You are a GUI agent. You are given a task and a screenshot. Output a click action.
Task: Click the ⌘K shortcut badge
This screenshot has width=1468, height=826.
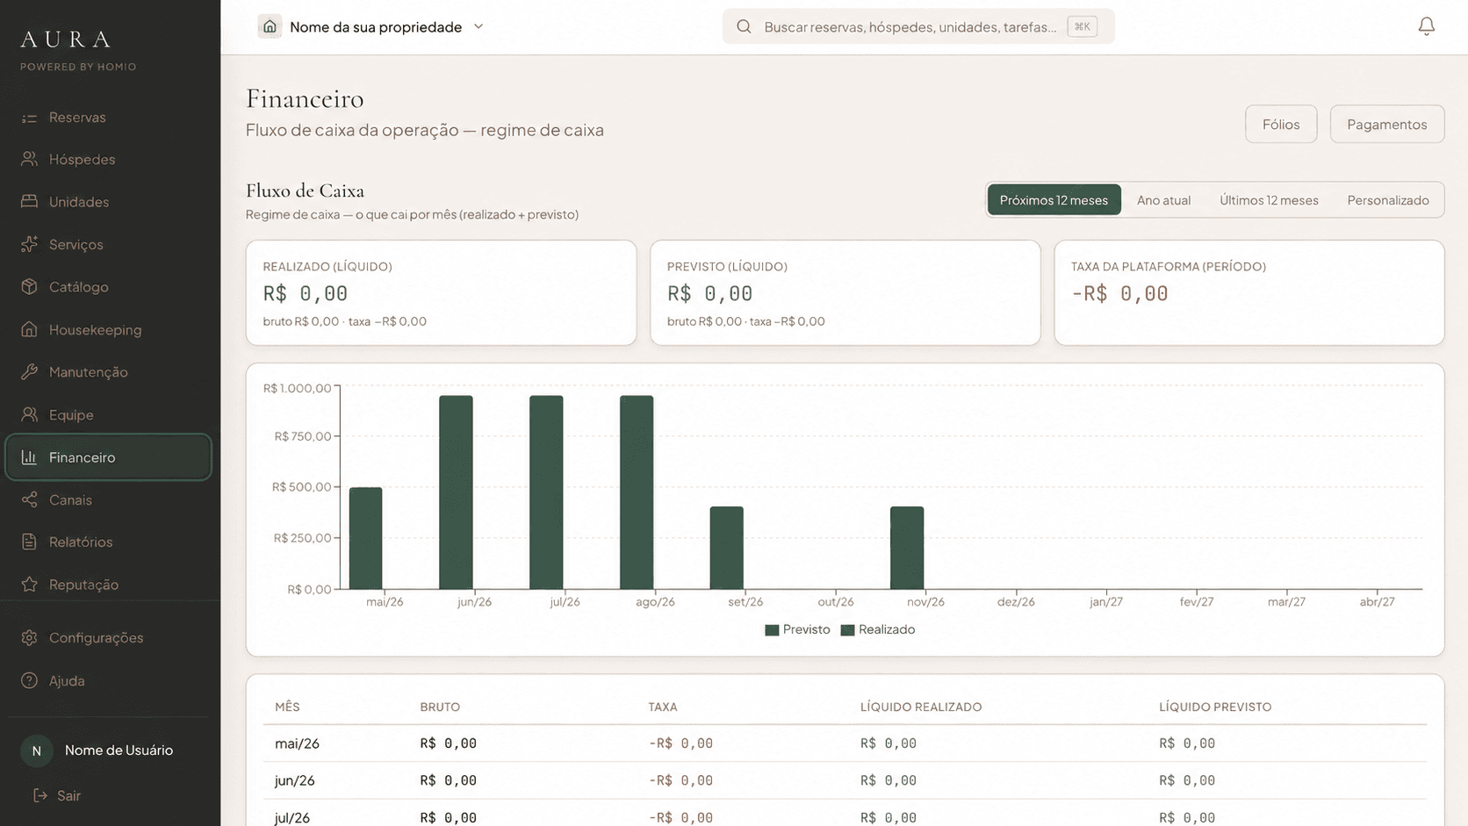click(1082, 26)
